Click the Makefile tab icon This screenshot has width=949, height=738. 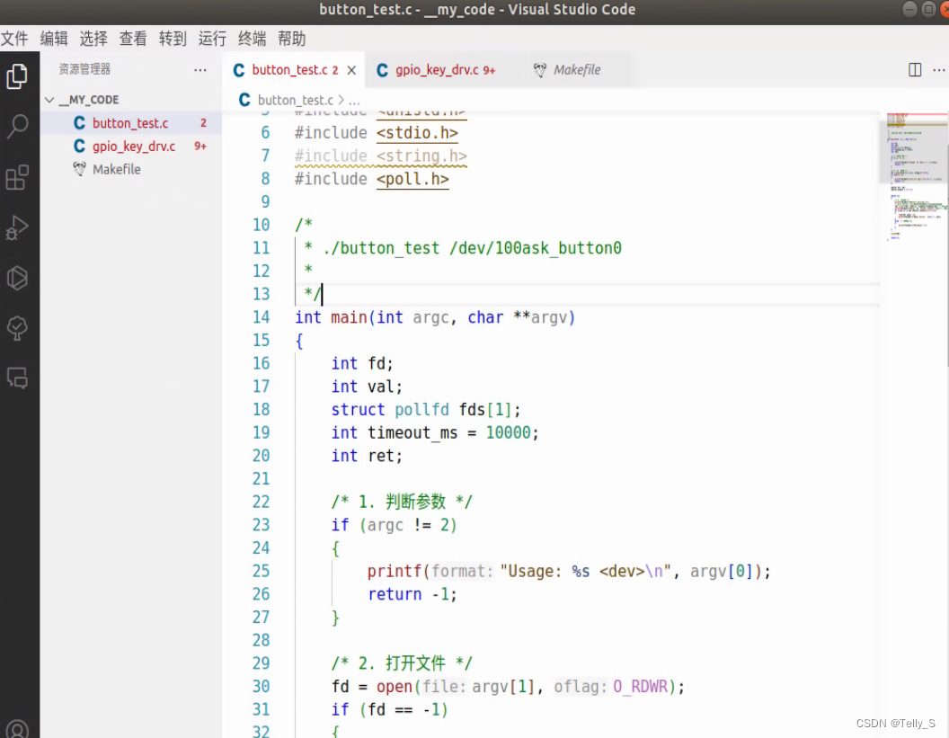(540, 70)
